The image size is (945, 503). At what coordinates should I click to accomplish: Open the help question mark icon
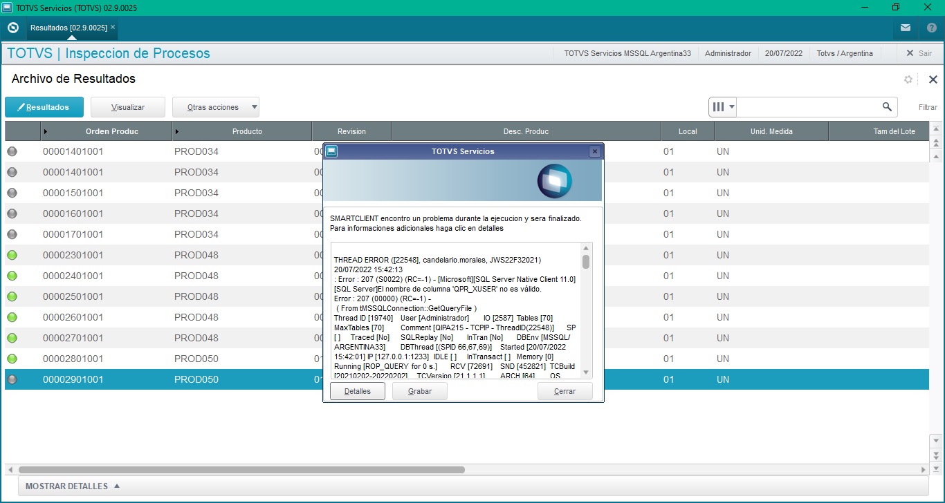[x=931, y=28]
